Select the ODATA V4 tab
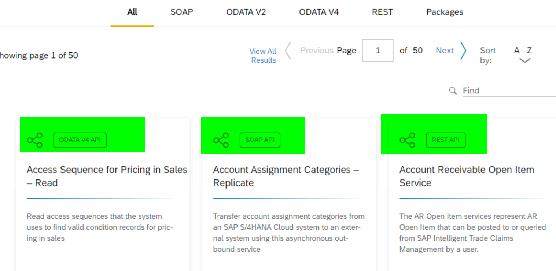Image resolution: width=556 pixels, height=271 pixels. tap(319, 12)
